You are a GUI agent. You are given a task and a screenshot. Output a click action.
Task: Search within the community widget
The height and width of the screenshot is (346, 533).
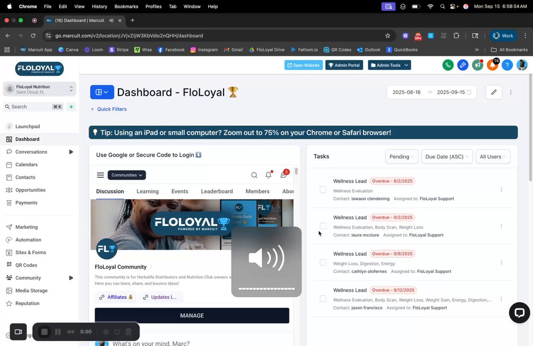coord(254,175)
